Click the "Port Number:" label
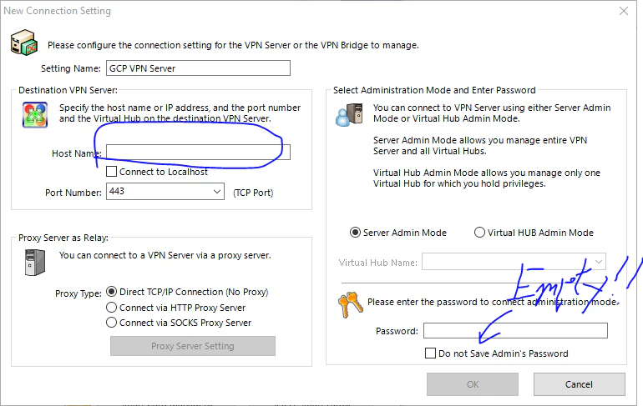643x406 pixels. coord(73,193)
